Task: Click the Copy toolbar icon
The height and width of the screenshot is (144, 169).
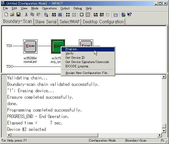Action: [x=32, y=14]
